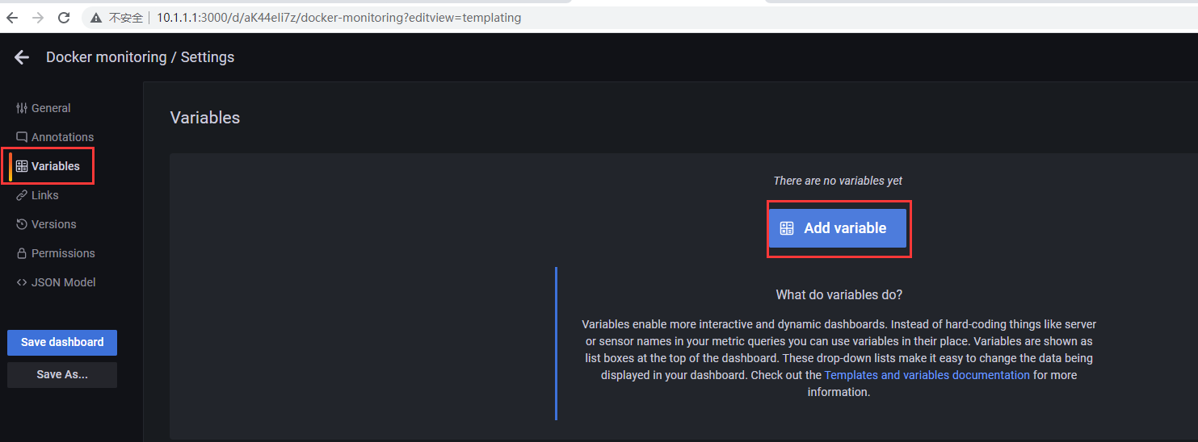1198x442 pixels.
Task: Click the Add variable button
Action: coord(838,228)
